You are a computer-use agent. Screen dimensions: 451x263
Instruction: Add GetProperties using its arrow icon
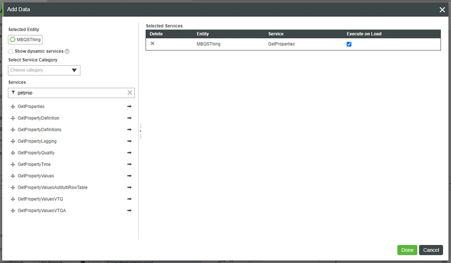[130, 106]
